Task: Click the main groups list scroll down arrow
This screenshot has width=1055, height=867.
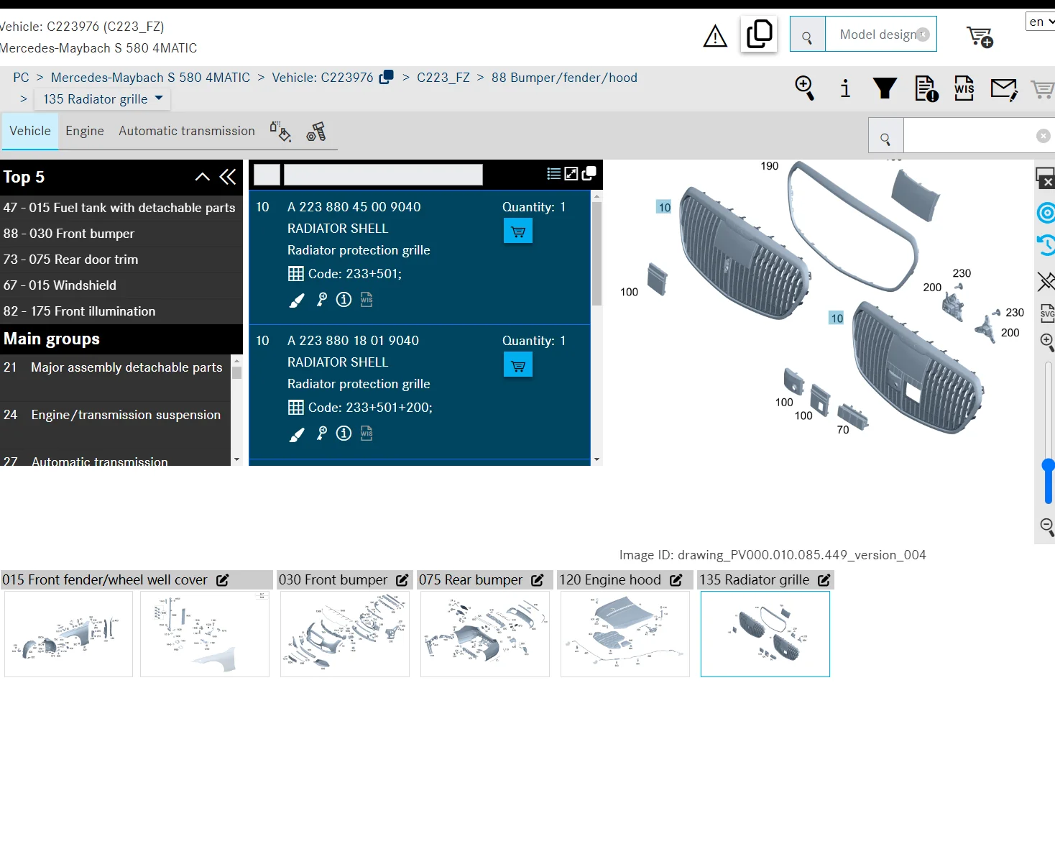Action: 236,459
